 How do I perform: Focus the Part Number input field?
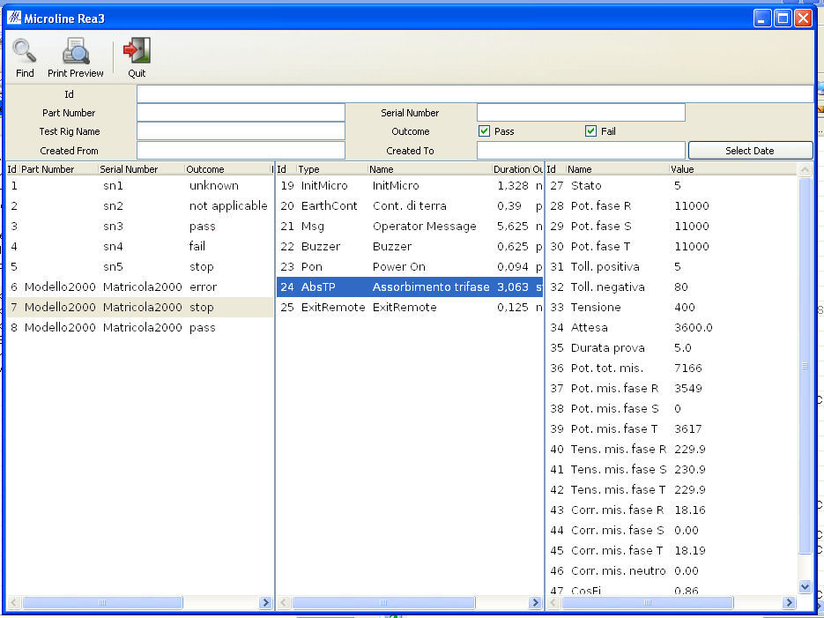coord(241,112)
